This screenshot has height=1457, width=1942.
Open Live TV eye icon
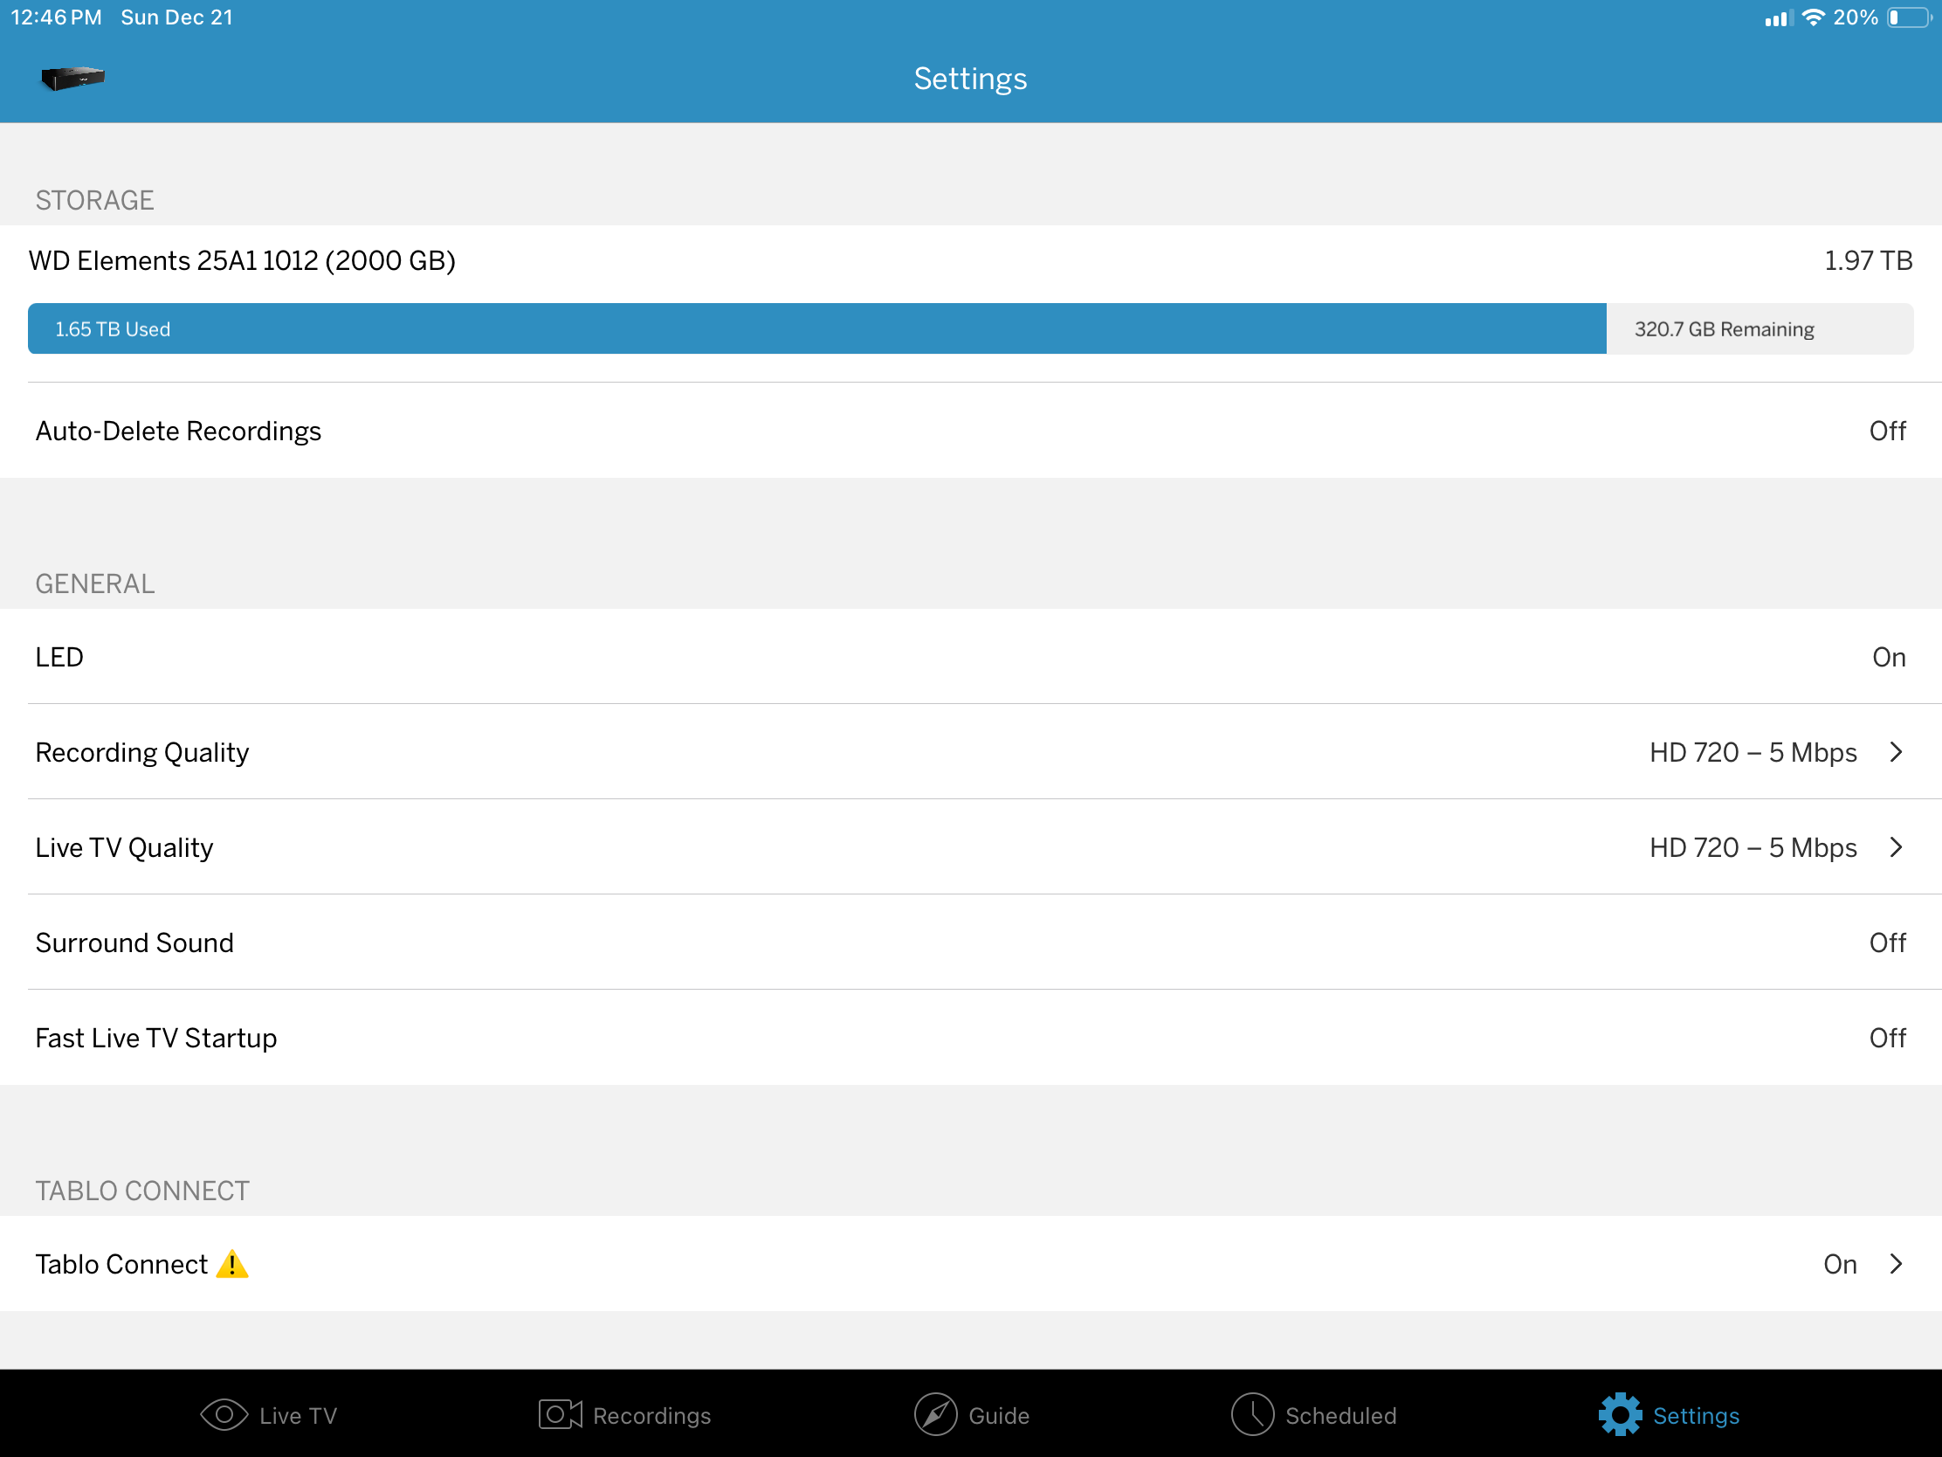tap(224, 1415)
